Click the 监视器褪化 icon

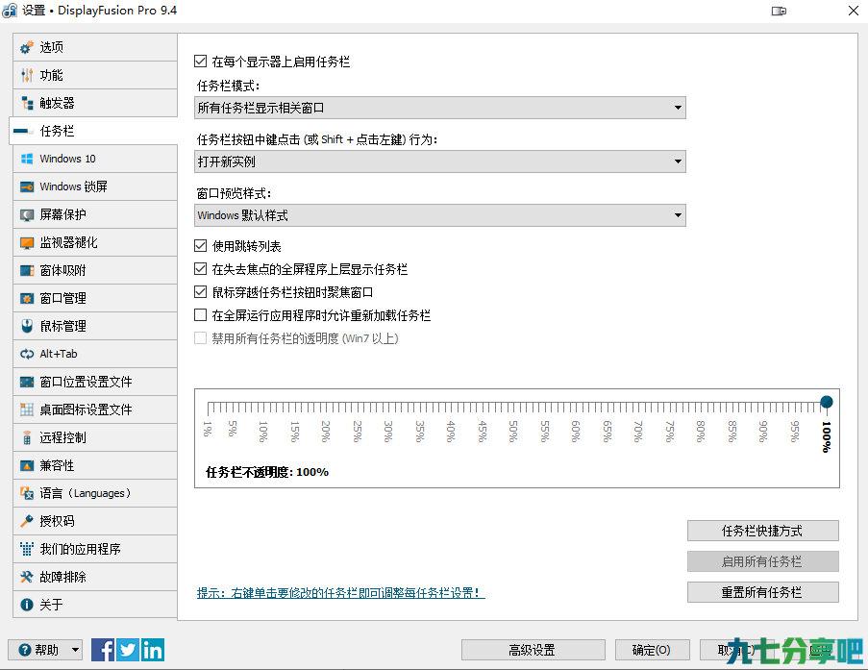click(x=27, y=242)
